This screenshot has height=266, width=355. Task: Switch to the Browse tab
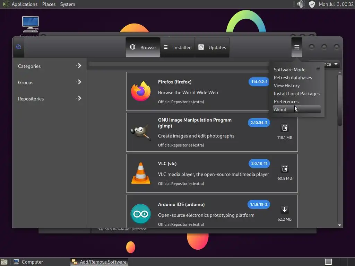[x=143, y=47]
